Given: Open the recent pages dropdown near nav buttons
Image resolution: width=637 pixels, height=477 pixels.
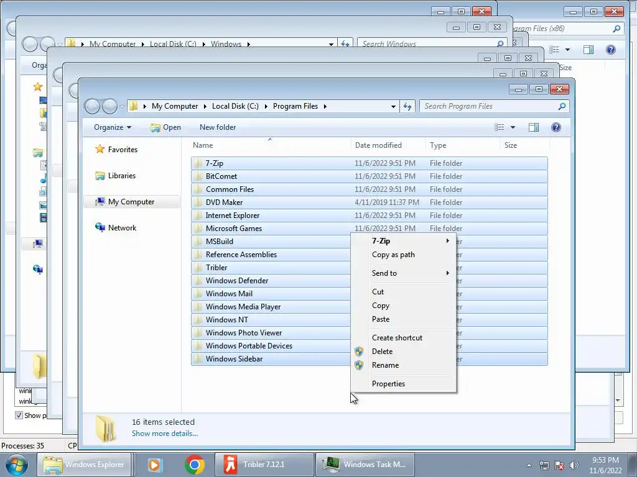Looking at the screenshot, I should coord(122,107).
